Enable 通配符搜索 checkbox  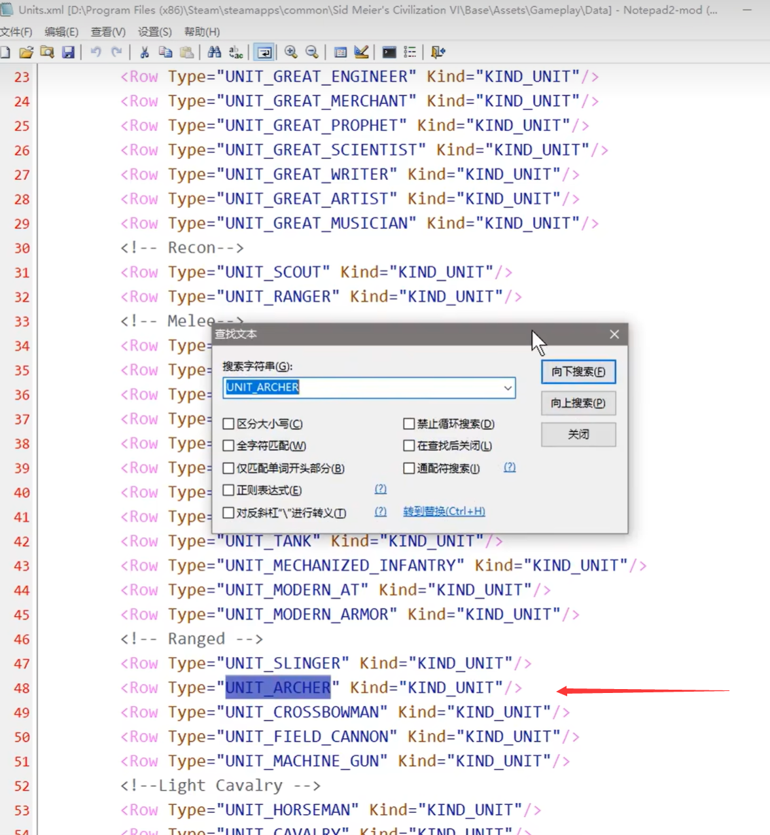(409, 468)
